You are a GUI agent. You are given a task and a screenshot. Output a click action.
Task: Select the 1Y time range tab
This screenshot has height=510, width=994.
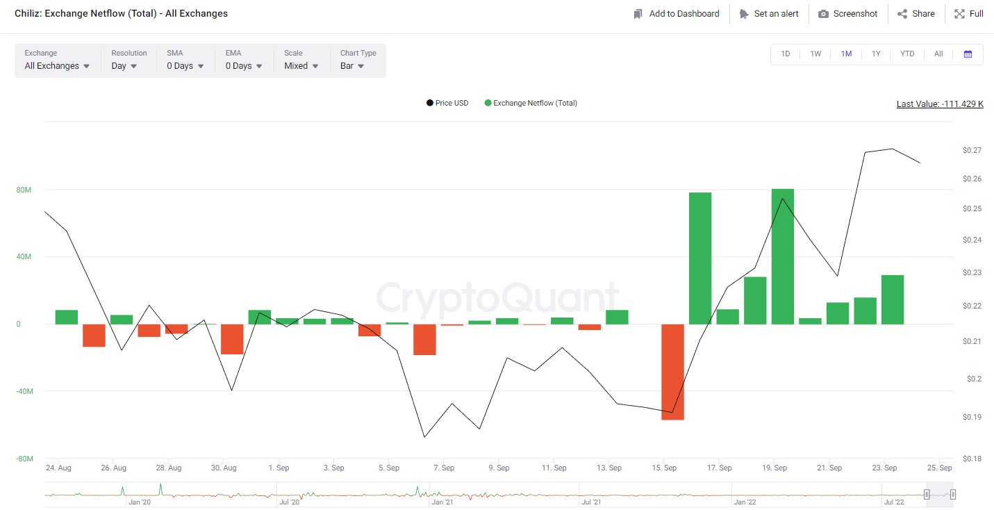point(876,54)
